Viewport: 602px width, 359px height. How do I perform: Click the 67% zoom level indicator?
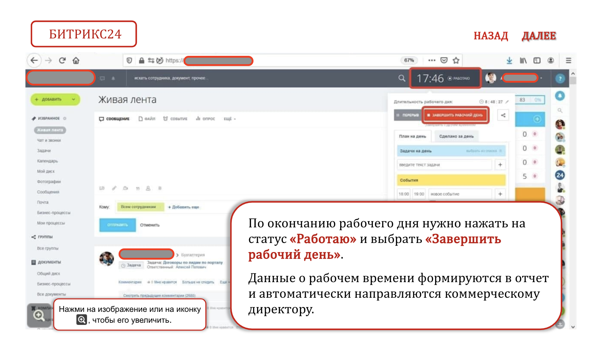[x=409, y=61]
